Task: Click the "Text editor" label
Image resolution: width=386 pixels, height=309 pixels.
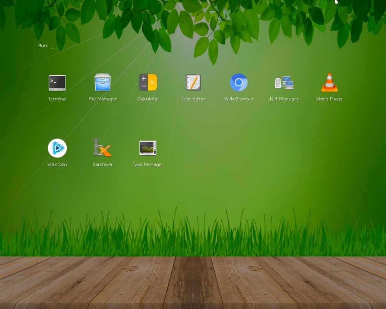Action: click(193, 99)
